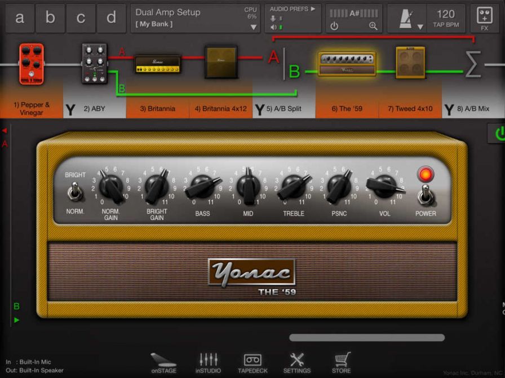Select preset slot b
505x378 pixels.
pyautogui.click(x=51, y=18)
